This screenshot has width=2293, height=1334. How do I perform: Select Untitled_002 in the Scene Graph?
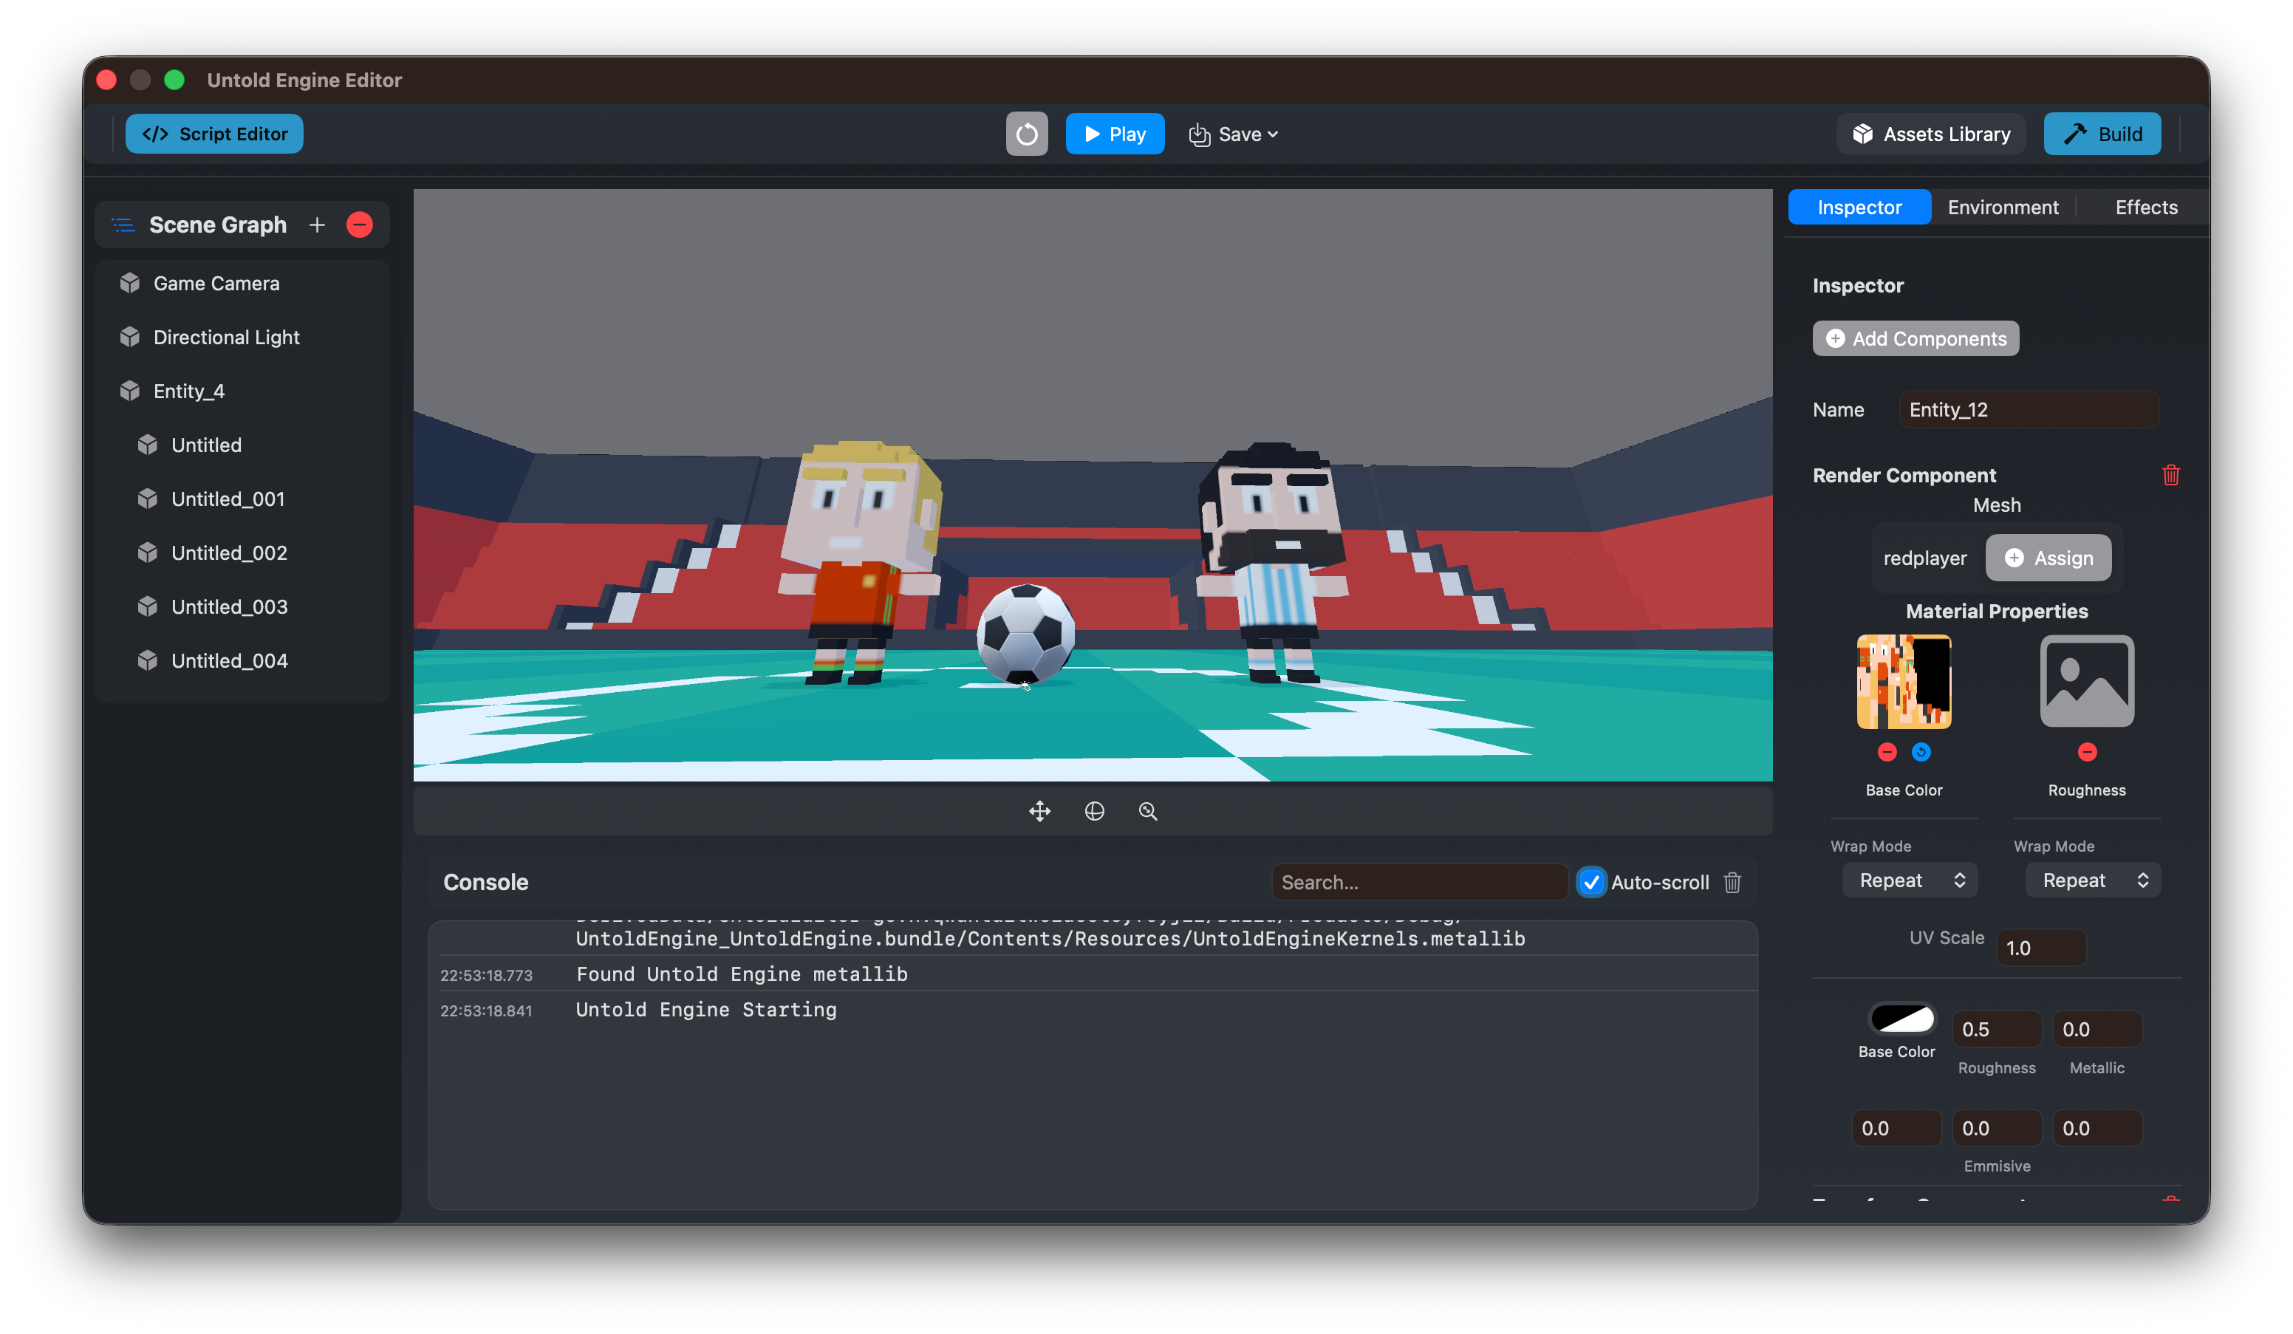[x=228, y=553]
